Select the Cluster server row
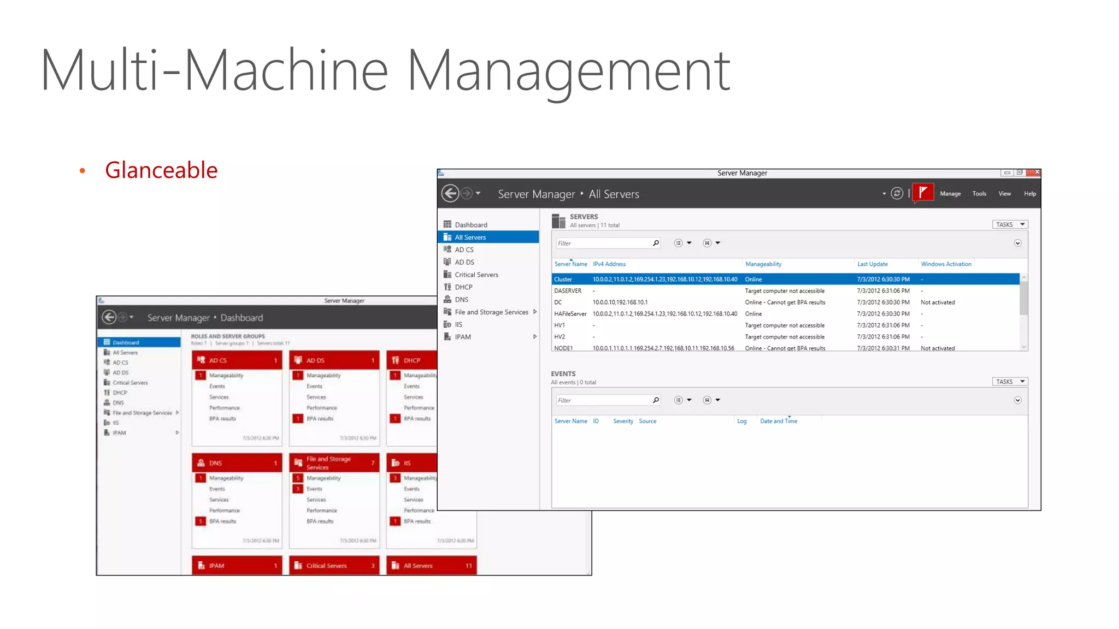Viewport: 1119px width, 629px height. (785, 279)
